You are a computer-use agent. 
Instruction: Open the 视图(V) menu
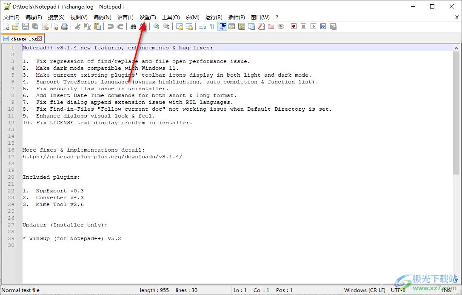click(x=79, y=17)
